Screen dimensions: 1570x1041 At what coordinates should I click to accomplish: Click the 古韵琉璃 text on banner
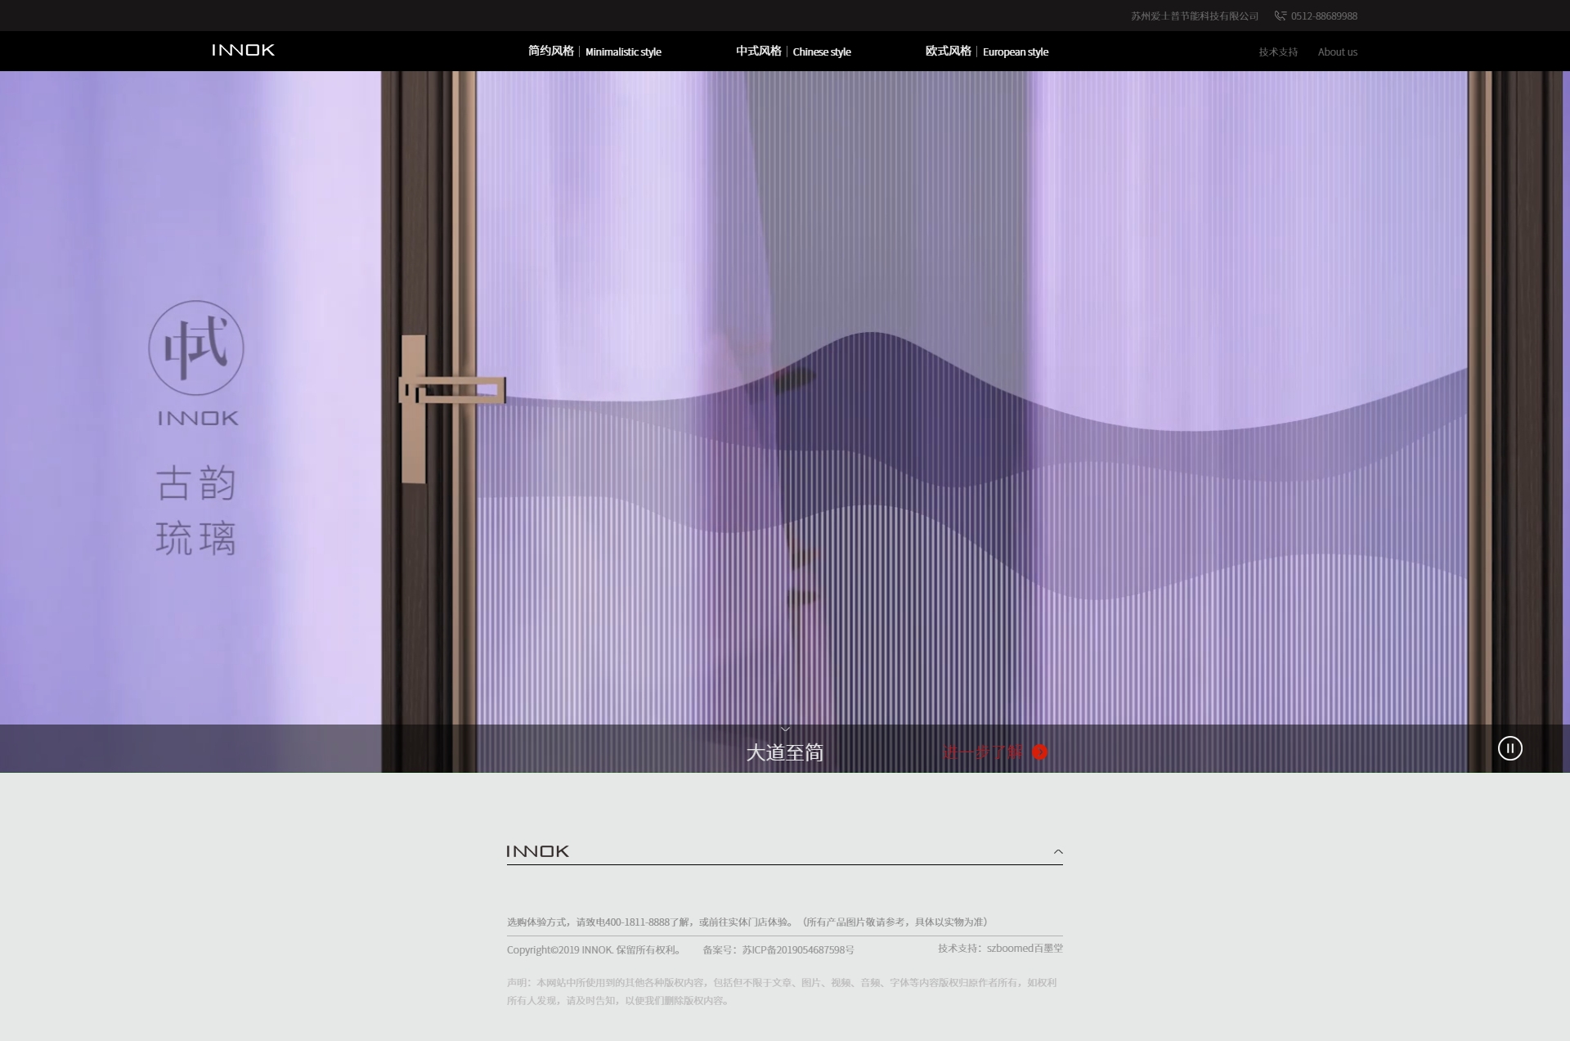[x=196, y=510]
